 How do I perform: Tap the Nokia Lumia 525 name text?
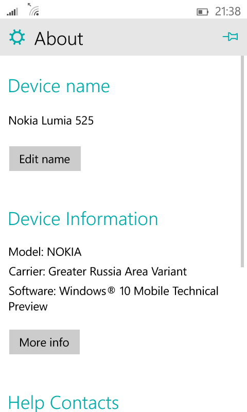point(51,121)
